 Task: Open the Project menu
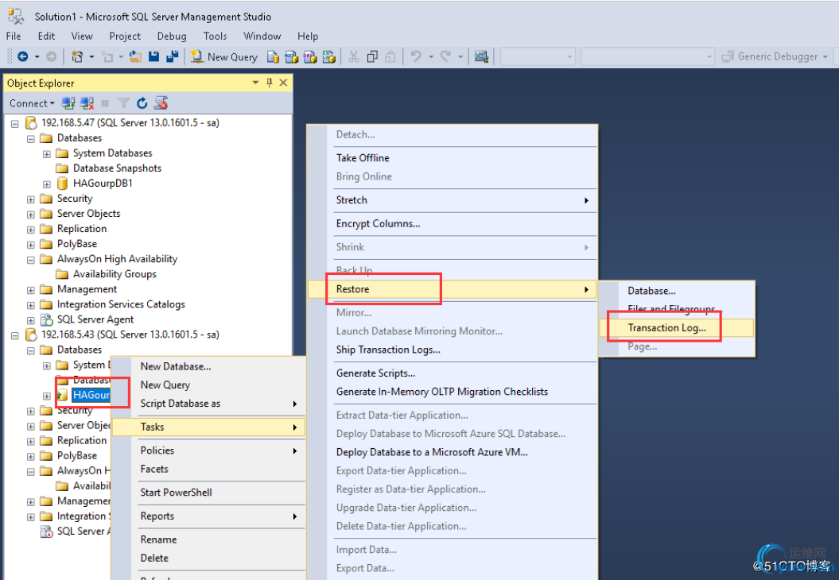(x=125, y=36)
